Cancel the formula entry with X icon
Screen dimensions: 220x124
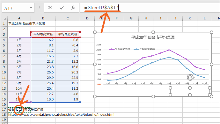coord(50,8)
